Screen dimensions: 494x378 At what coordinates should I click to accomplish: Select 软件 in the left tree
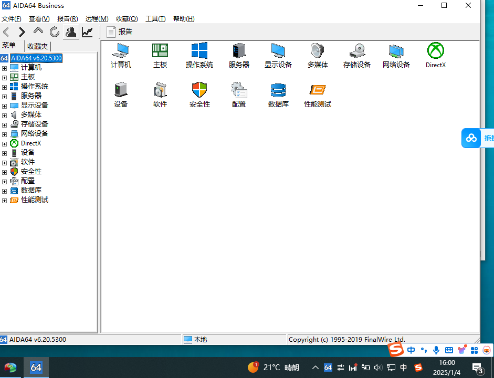(x=27, y=162)
